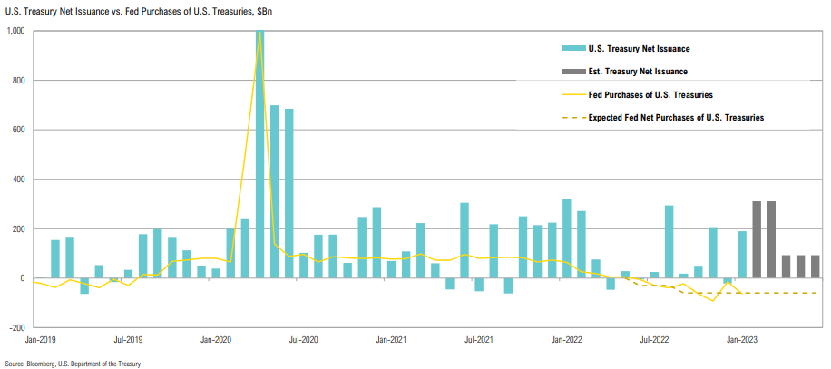Screen dimensions: 831x369
Task: Click the first gray estimated issuance bar
Action: pos(757,239)
